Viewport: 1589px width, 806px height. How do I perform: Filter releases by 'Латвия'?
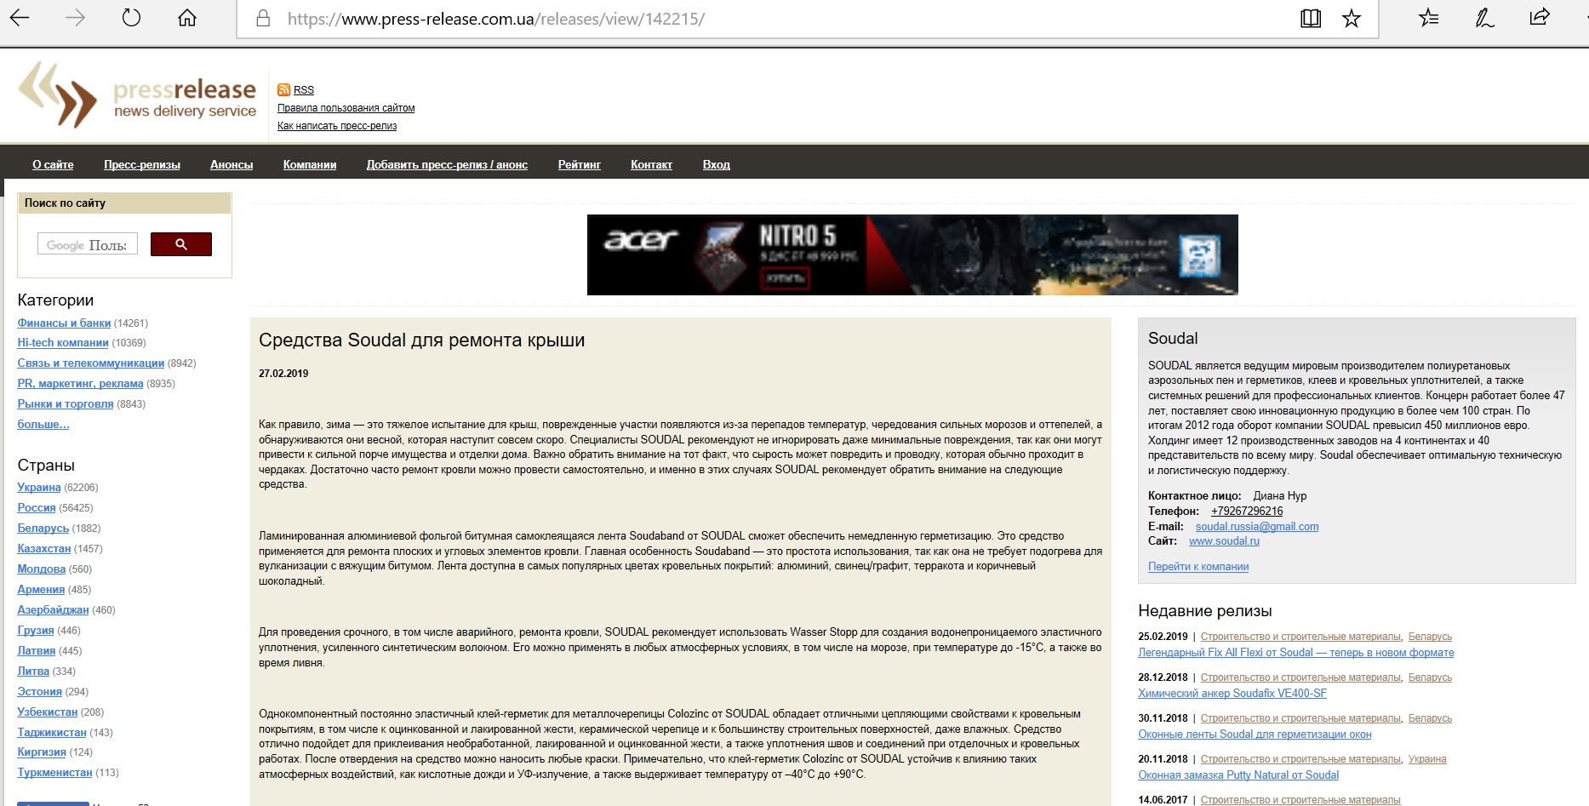pos(37,650)
